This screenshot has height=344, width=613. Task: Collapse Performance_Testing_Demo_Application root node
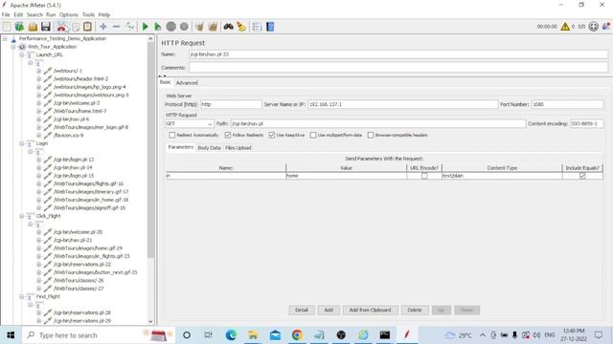pos(5,38)
